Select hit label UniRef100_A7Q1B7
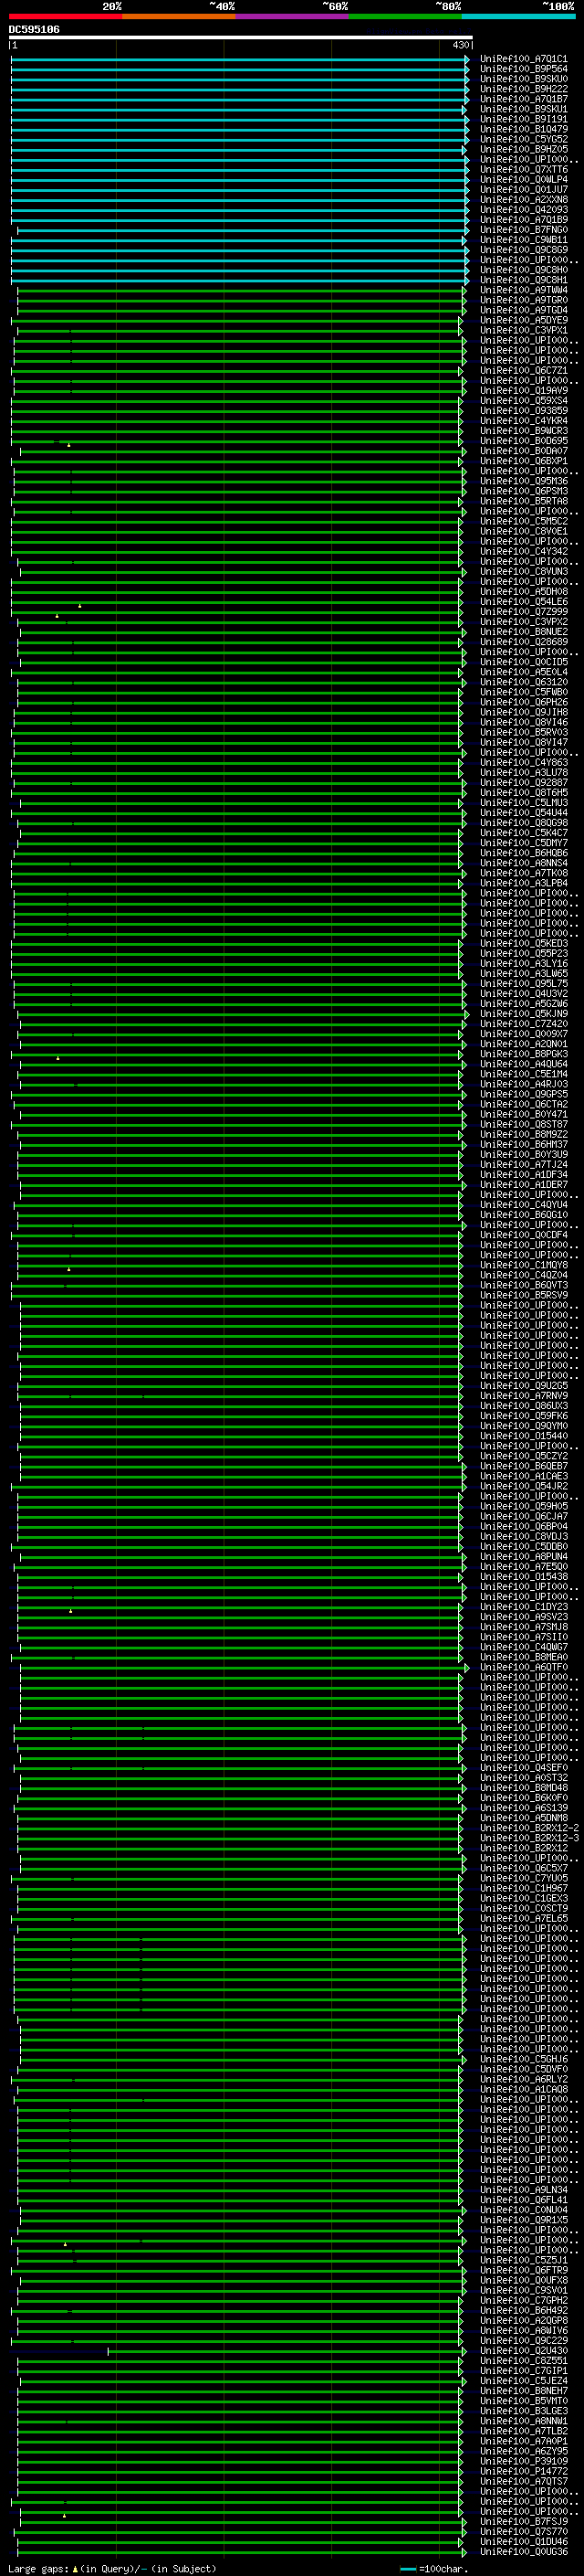The image size is (584, 2576). [523, 99]
